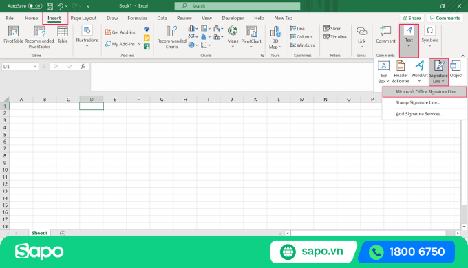Screen dimensions: 468x268
Task: Add a new sheet
Action: click(x=63, y=233)
